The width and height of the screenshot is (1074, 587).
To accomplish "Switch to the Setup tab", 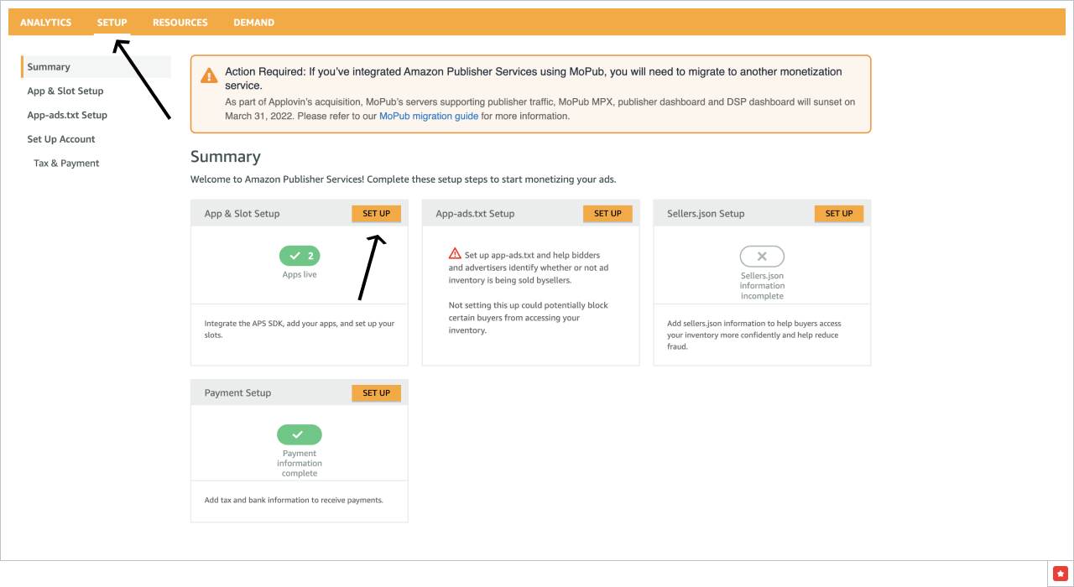I will [112, 23].
